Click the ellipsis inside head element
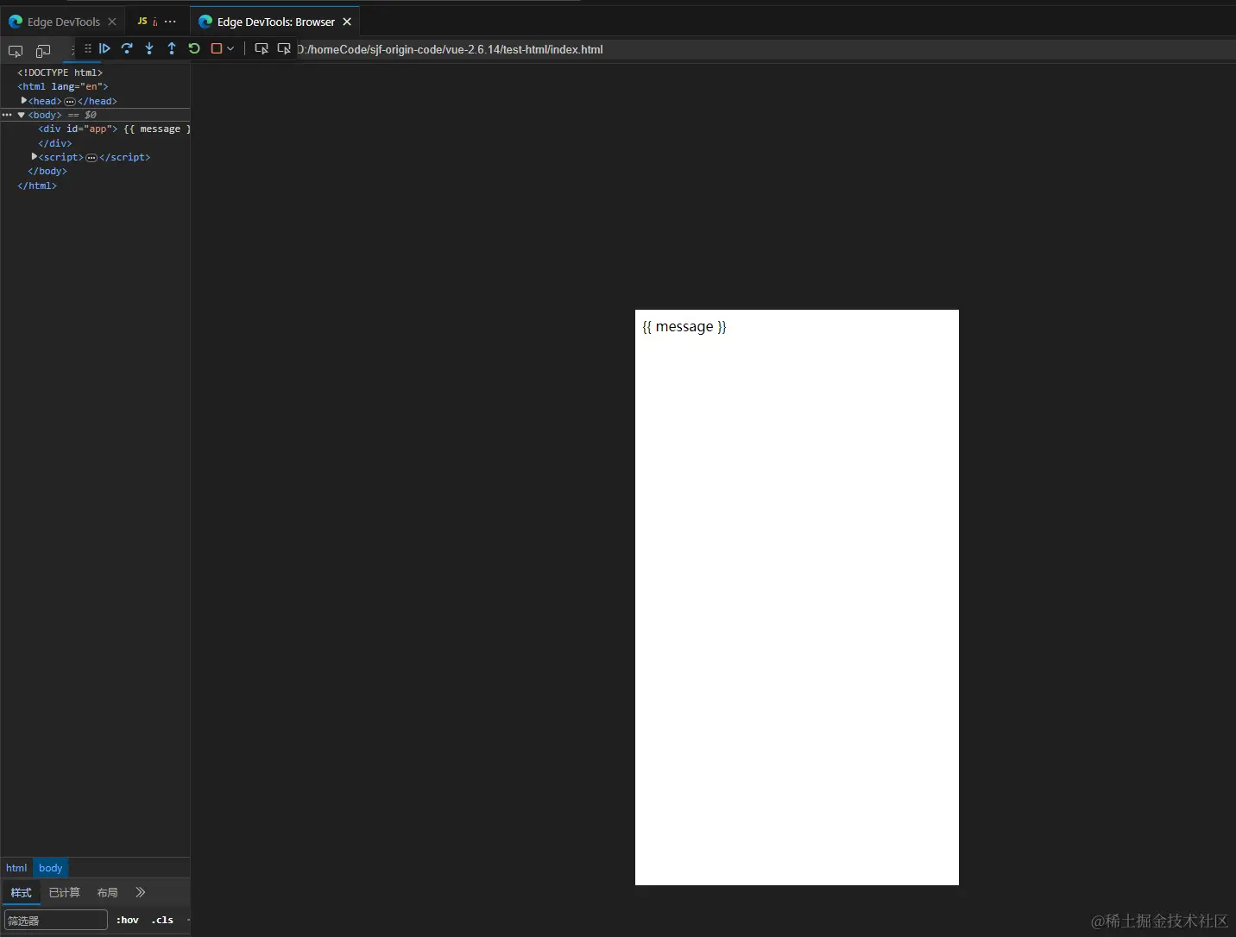Viewport: 1236px width, 937px height. tap(70, 102)
